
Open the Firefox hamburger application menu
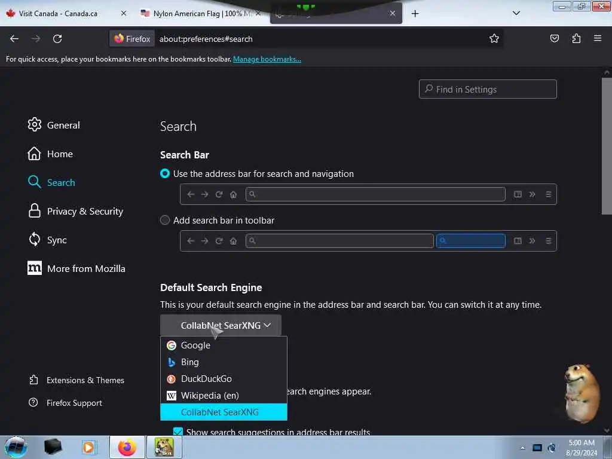point(598,38)
